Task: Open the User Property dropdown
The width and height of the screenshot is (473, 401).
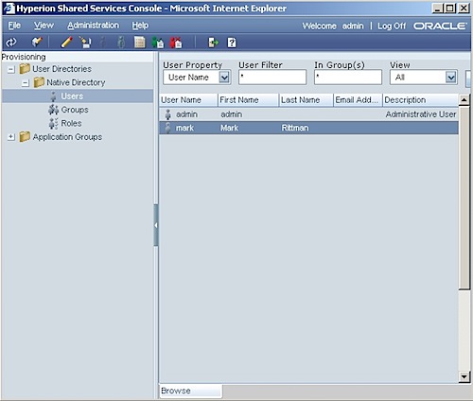Action: point(224,78)
